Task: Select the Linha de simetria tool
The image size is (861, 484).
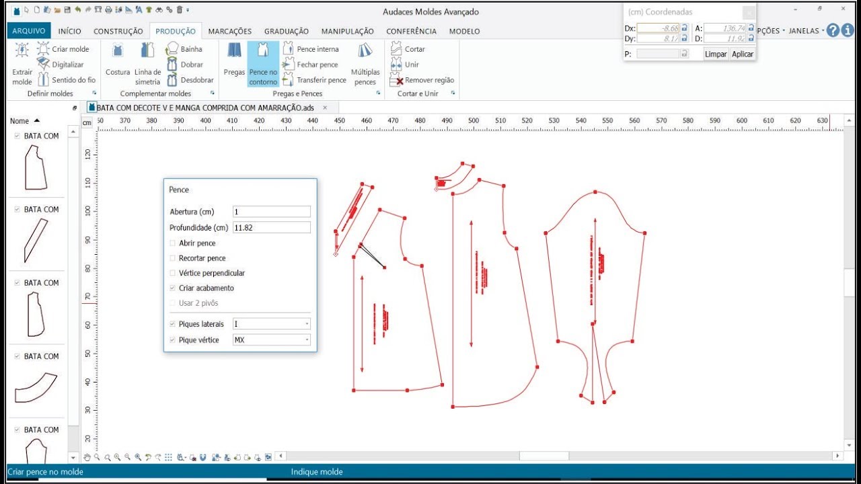Action: pos(147,64)
